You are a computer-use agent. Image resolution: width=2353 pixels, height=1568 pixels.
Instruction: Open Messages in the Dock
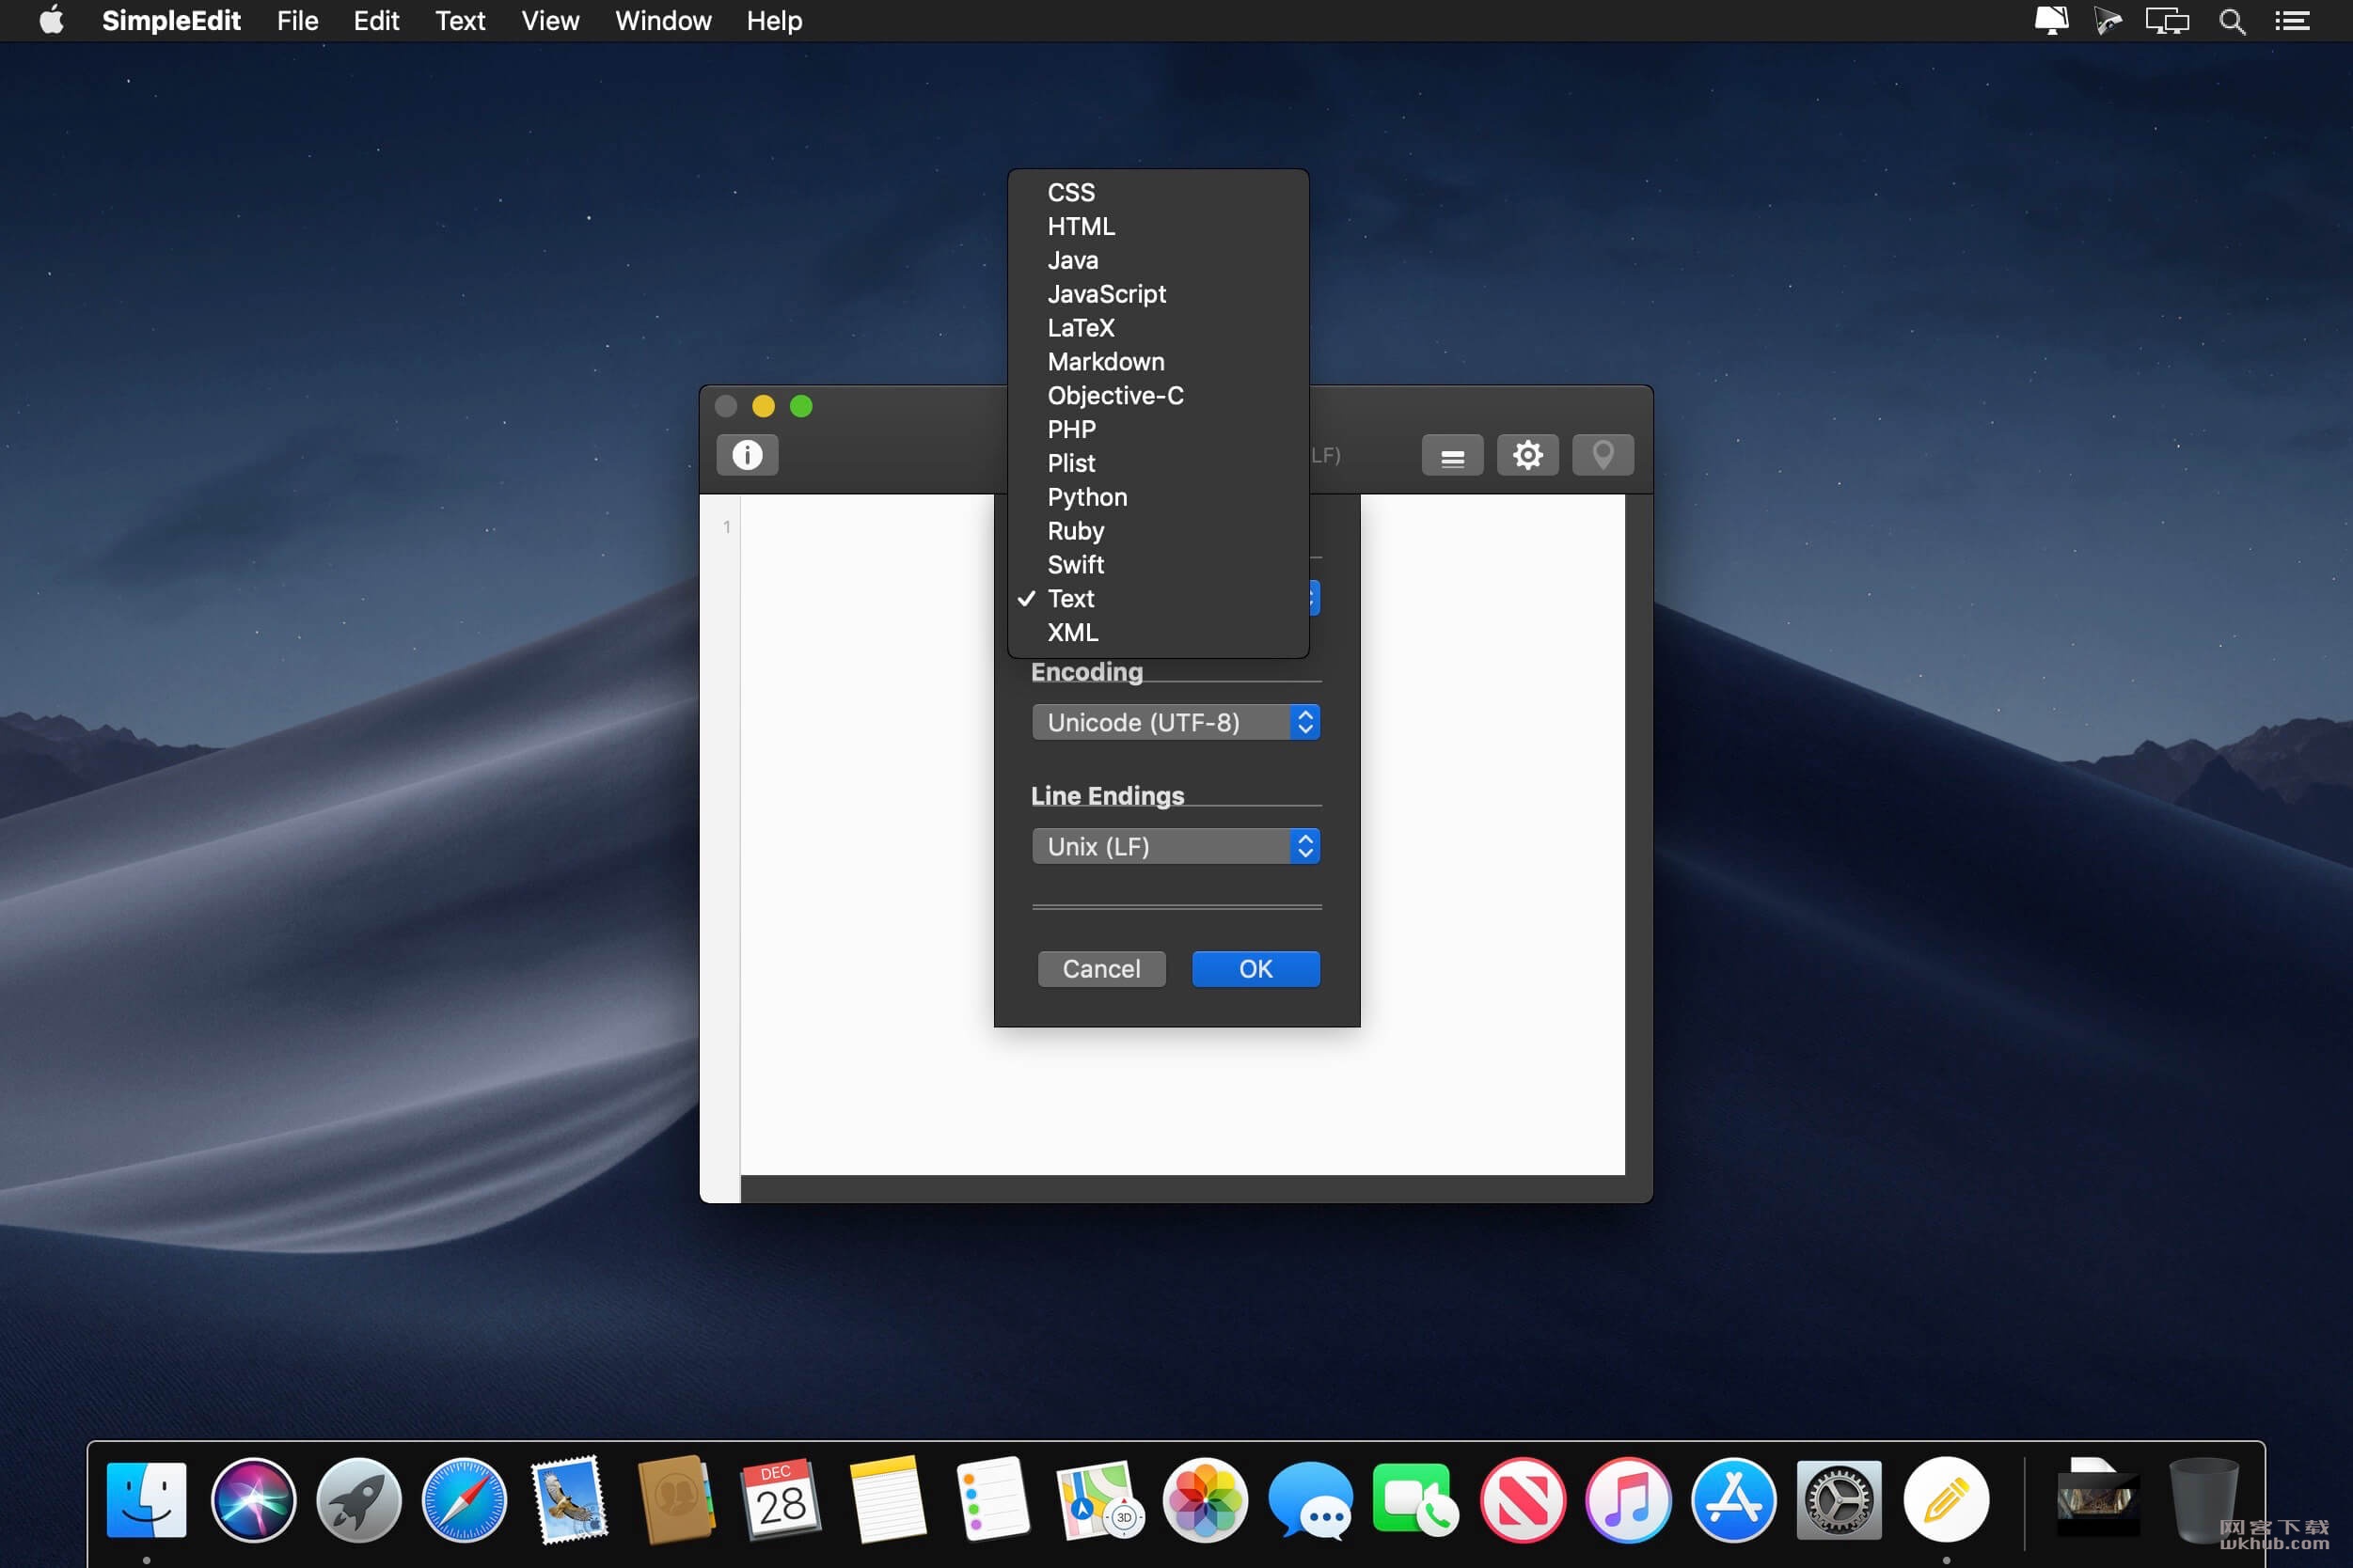pos(1311,1499)
